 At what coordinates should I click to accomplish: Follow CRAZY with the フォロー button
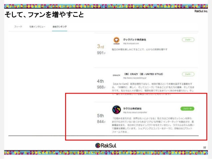point(188,74)
